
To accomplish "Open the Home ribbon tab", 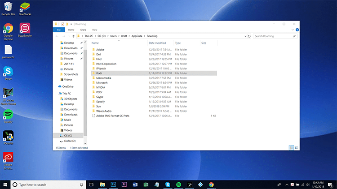I will point(71,30).
